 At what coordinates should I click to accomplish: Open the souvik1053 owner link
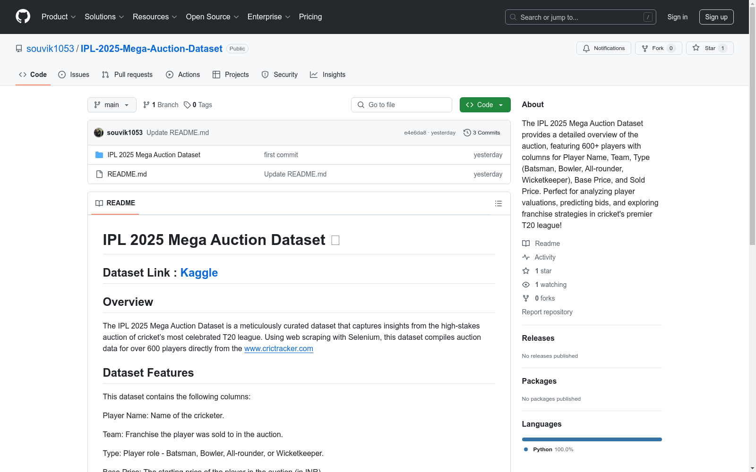[x=50, y=49]
